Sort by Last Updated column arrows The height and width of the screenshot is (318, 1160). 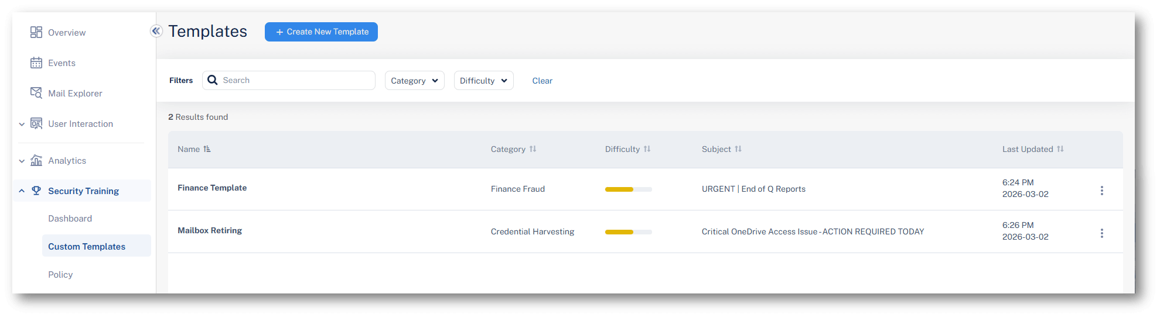click(x=1060, y=149)
